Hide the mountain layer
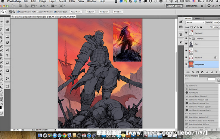 tap(186, 58)
